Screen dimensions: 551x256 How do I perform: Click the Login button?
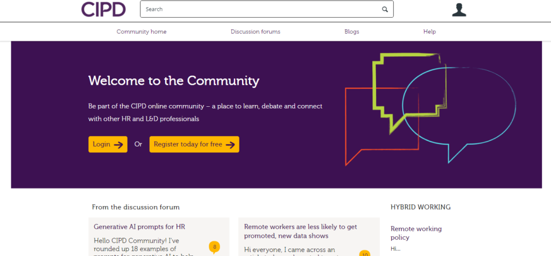(x=108, y=144)
